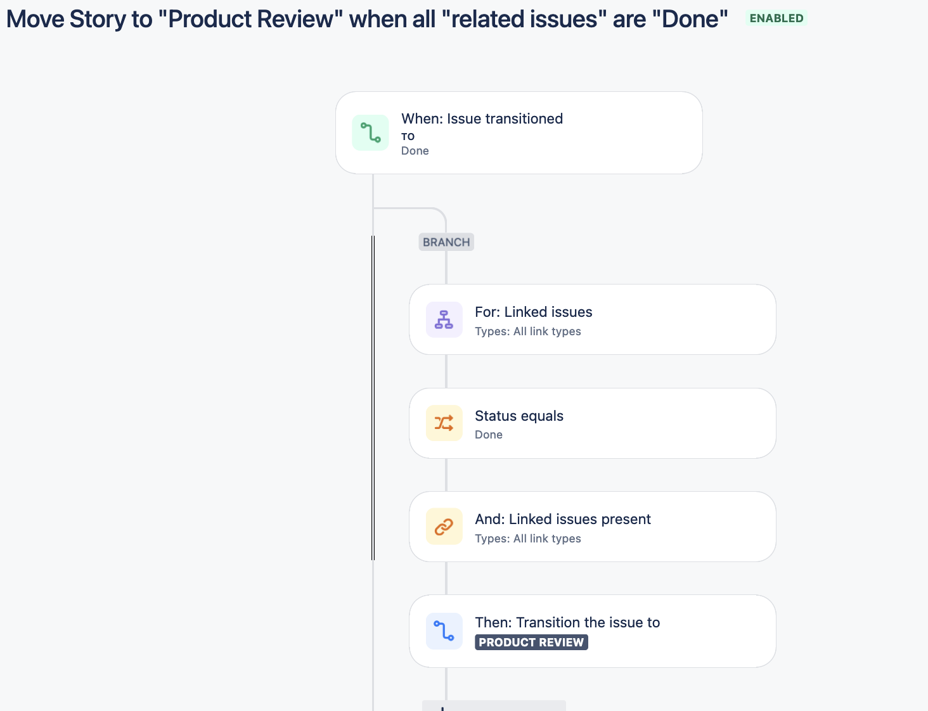Click the PRODUCT REVIEW status lozenge
Image resolution: width=928 pixels, height=711 pixels.
(x=531, y=642)
